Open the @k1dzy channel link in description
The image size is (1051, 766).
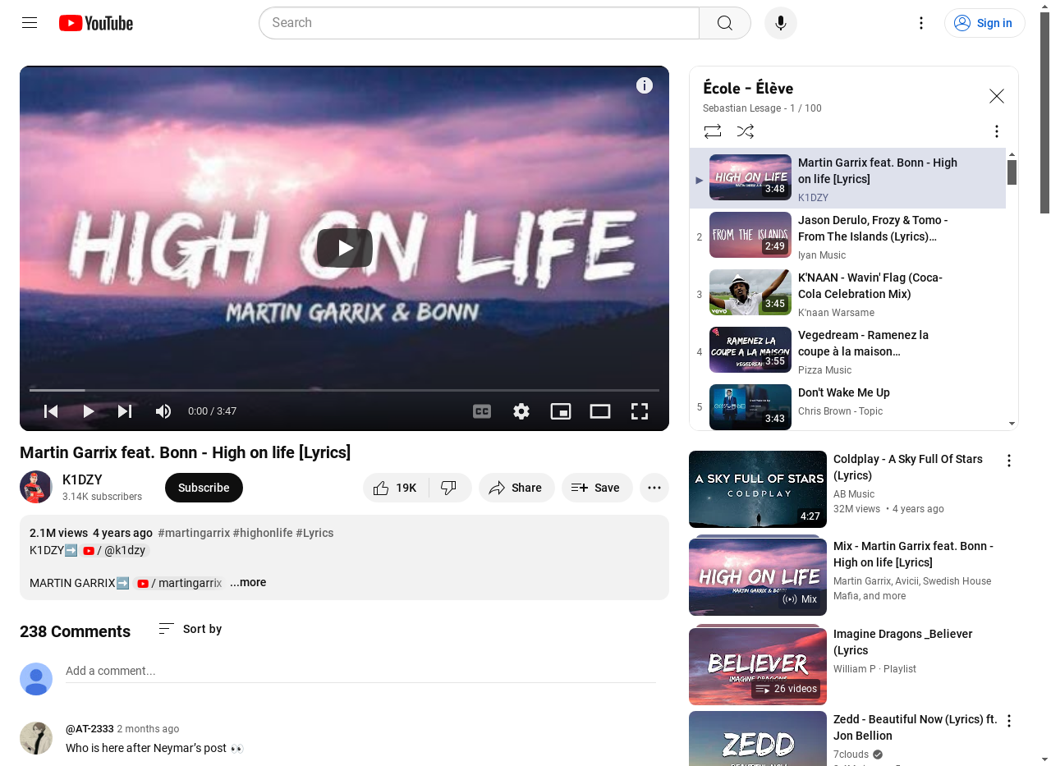115,551
